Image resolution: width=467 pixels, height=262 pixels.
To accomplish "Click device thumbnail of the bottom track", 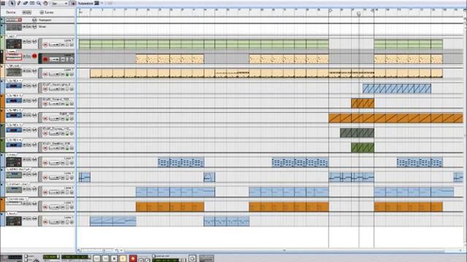I will click(x=14, y=221).
